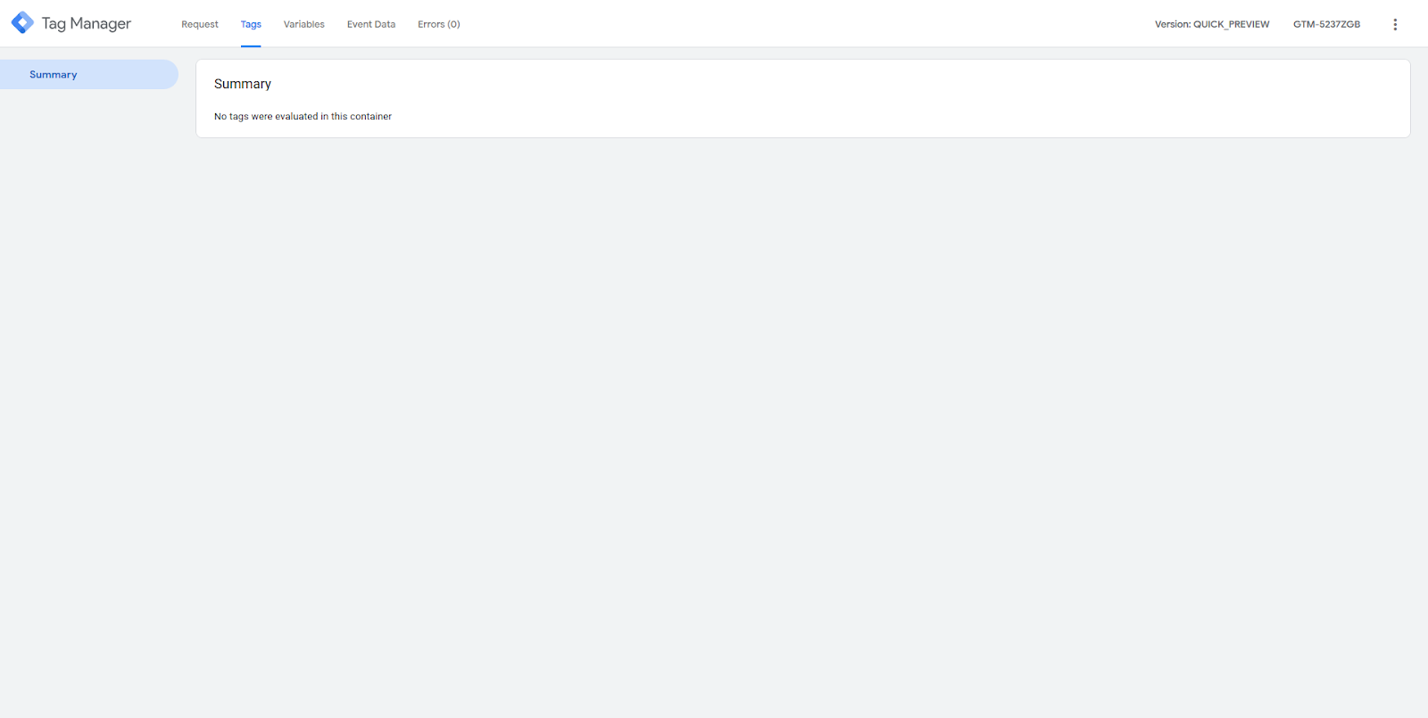Go to the Event Data tab
1428x718 pixels.
[371, 24]
